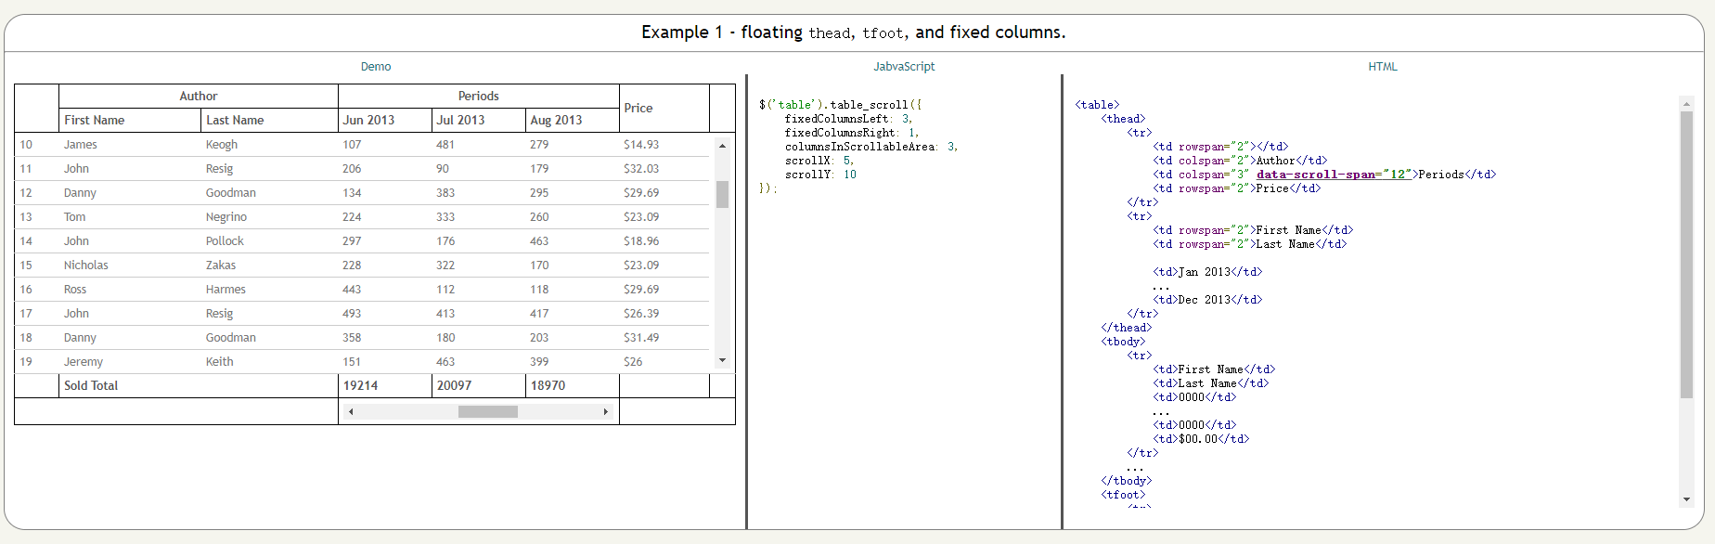The width and height of the screenshot is (1715, 544).
Task: Click value 383 in row 12
Action: (x=445, y=193)
